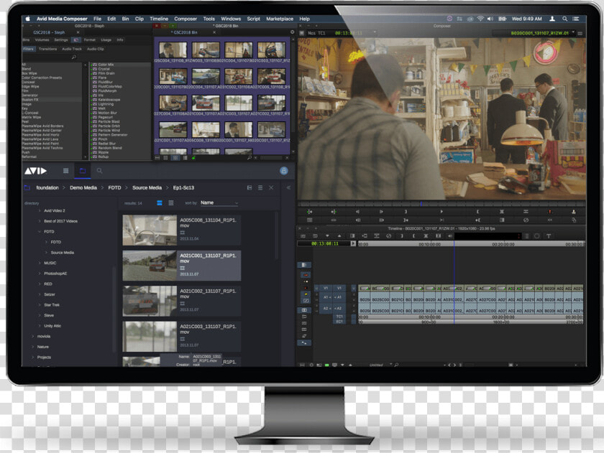Select the Kaleidoscope effect

click(x=109, y=100)
